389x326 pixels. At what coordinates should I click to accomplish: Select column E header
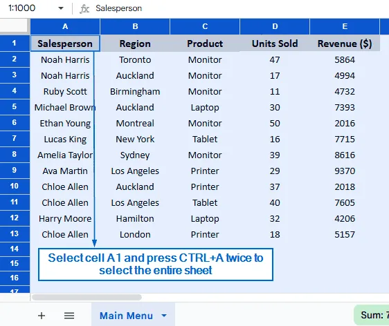click(345, 26)
